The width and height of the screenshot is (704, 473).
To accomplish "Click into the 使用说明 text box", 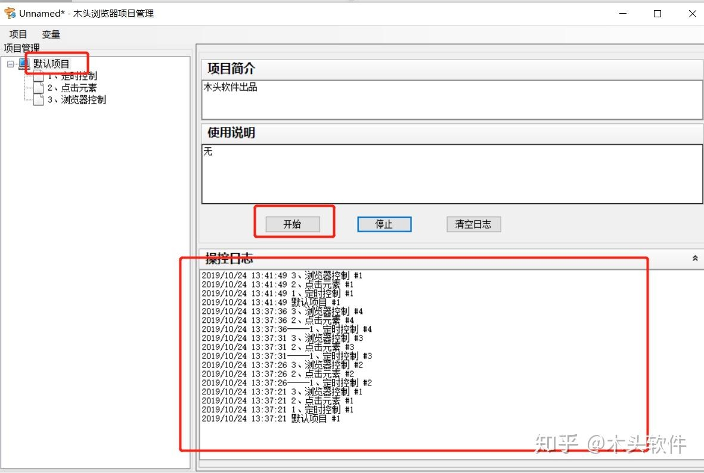I will 452,174.
